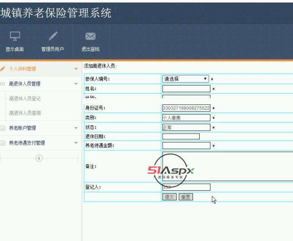Focus the 退休日期 input field
293x241 pixels.
point(181,136)
